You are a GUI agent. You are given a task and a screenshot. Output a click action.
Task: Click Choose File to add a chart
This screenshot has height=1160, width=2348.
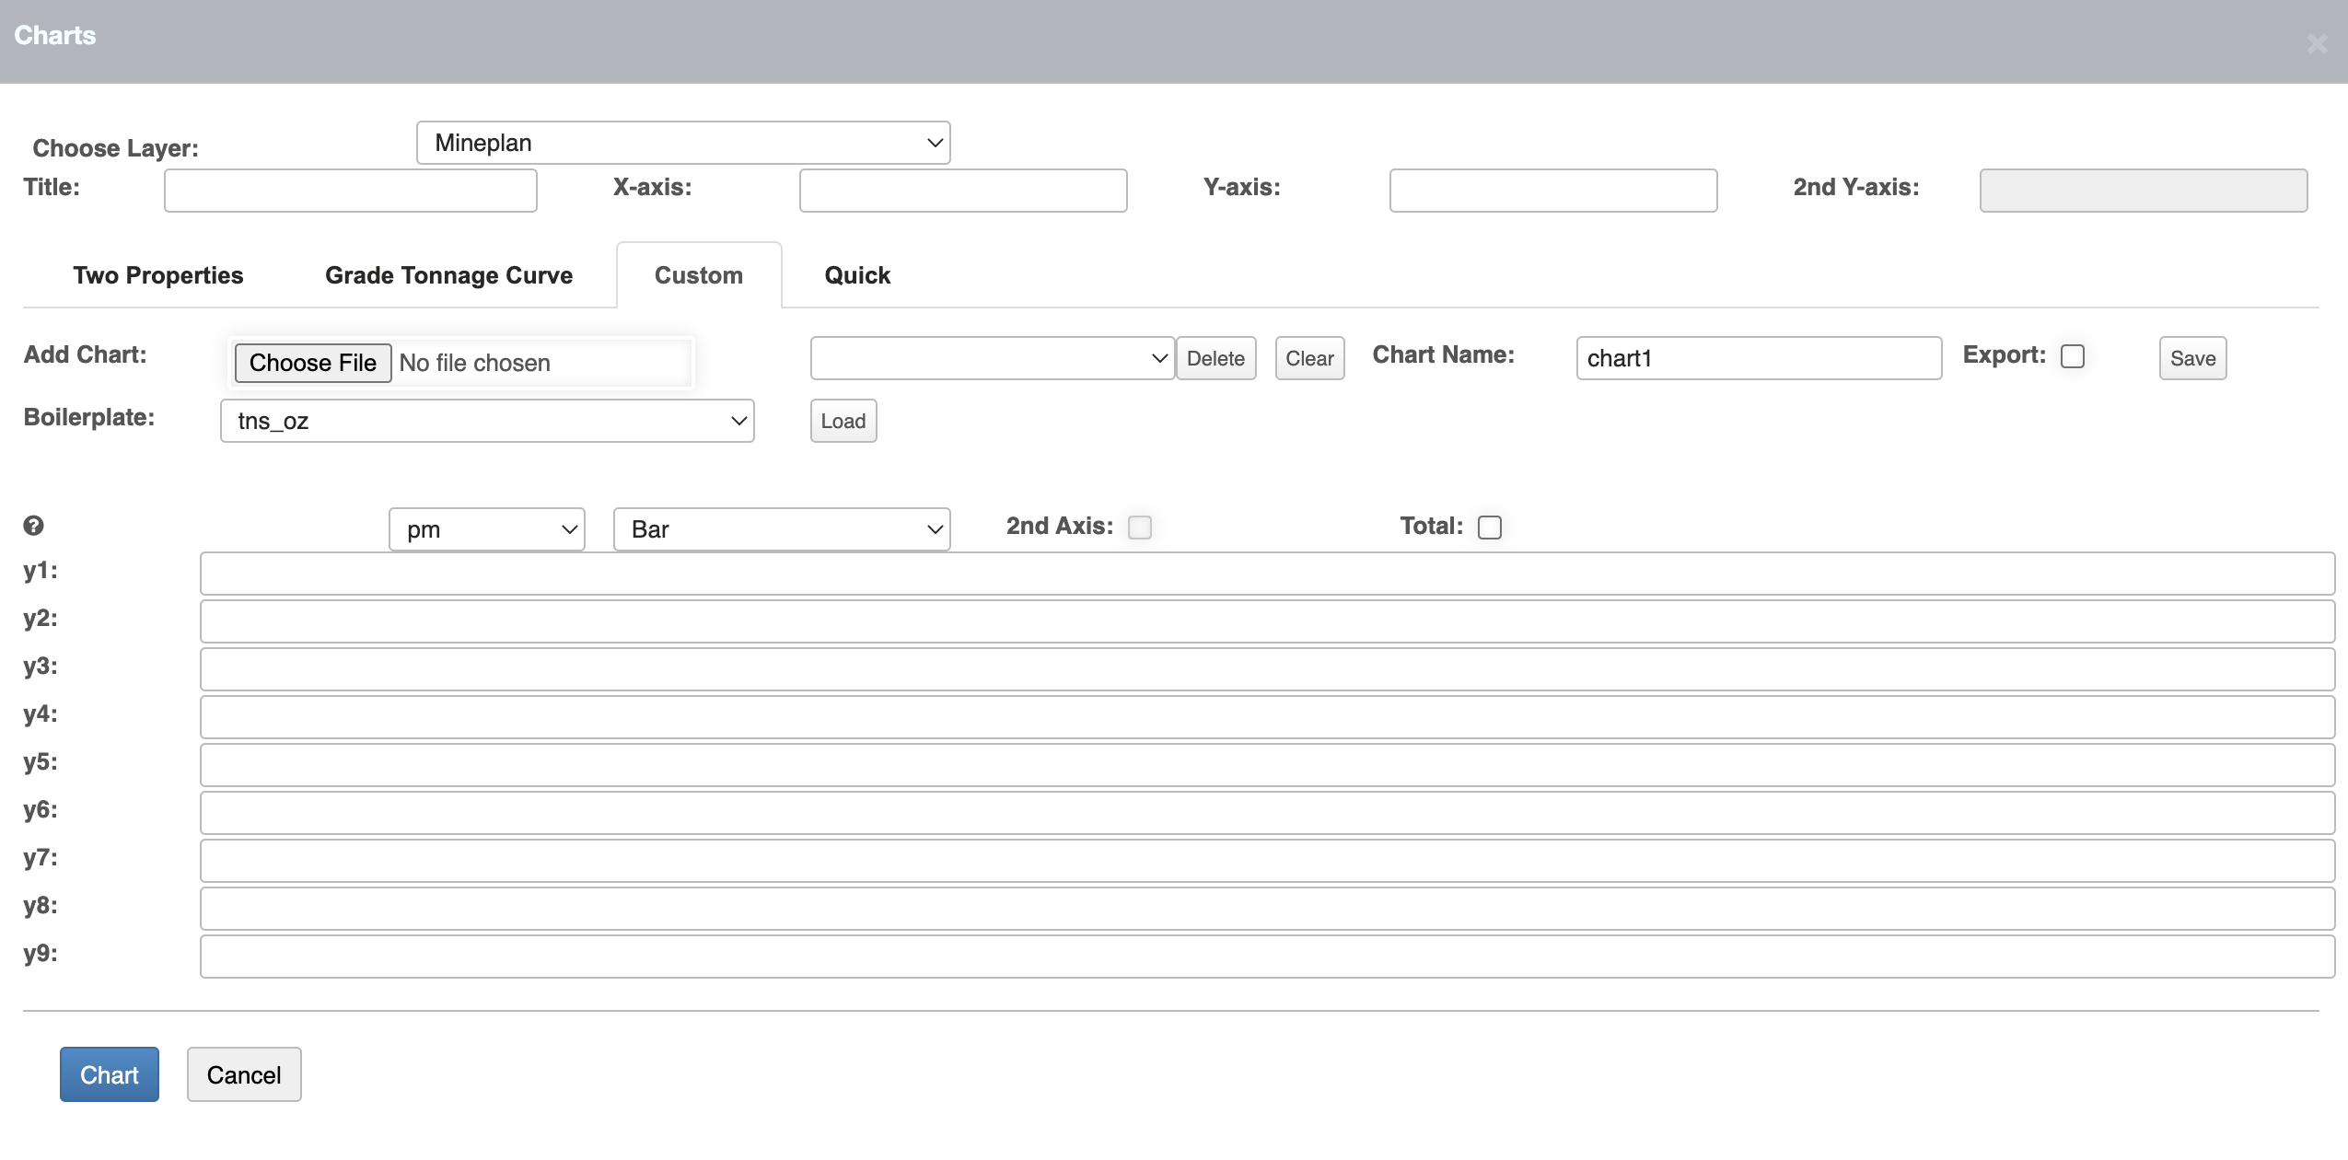(x=312, y=362)
